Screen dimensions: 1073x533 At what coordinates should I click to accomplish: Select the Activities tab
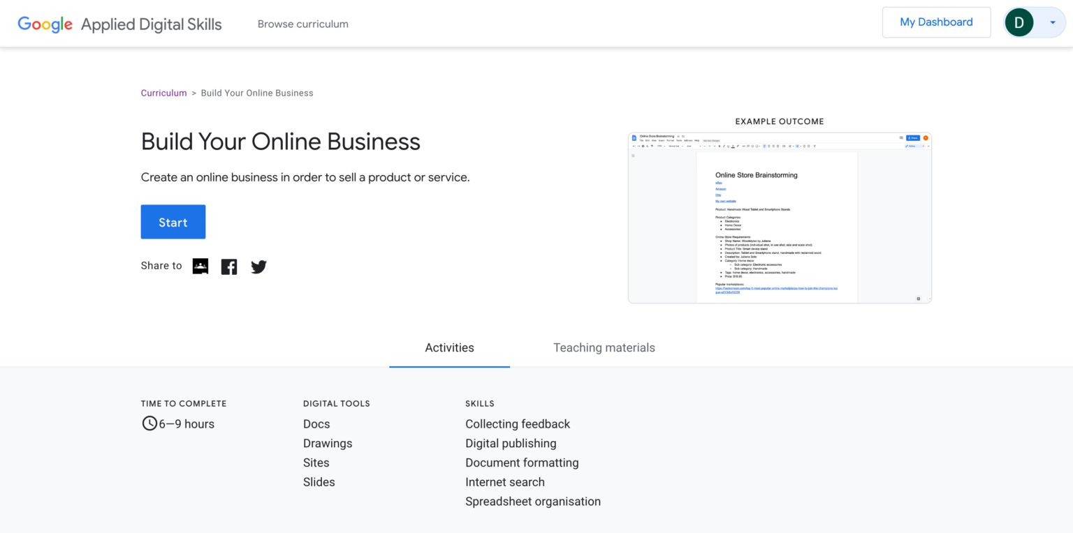(449, 347)
